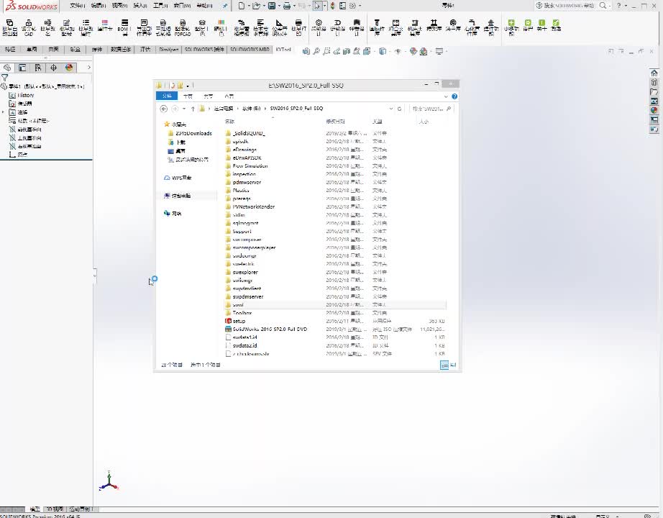Open the SolidWorks Save icon
Viewport: 663px width, 518px height.
[x=273, y=5]
